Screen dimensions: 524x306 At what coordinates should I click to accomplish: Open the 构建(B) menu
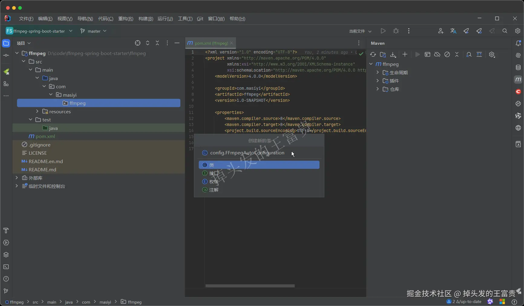tap(146, 19)
